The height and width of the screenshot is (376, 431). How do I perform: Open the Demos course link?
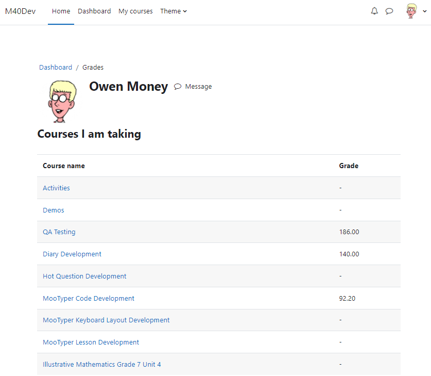tap(54, 210)
